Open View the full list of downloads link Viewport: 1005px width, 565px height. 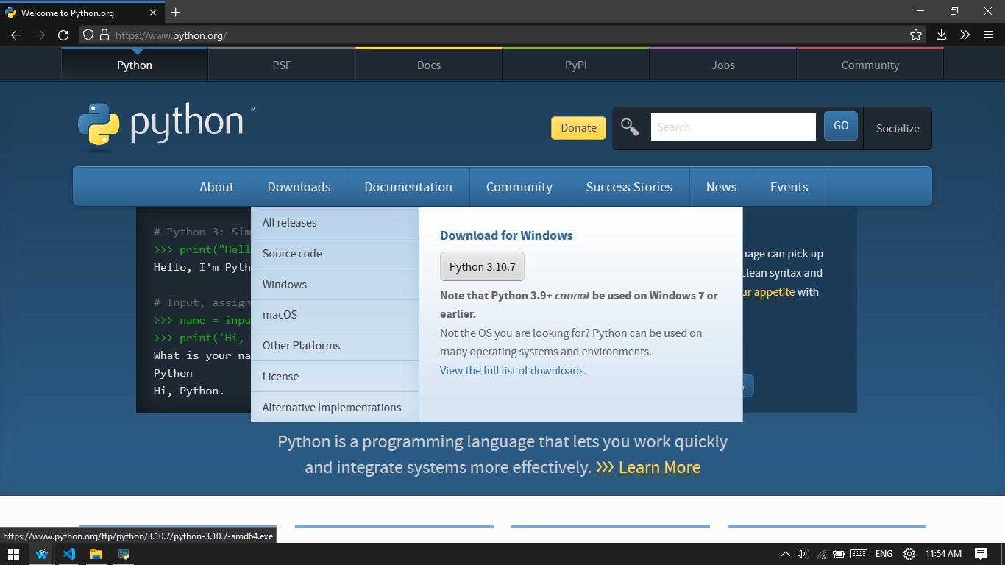512,371
